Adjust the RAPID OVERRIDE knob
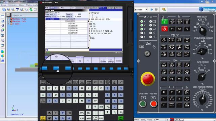Image resolution: width=216 pixels, height=121 pixels. [x=202, y=77]
